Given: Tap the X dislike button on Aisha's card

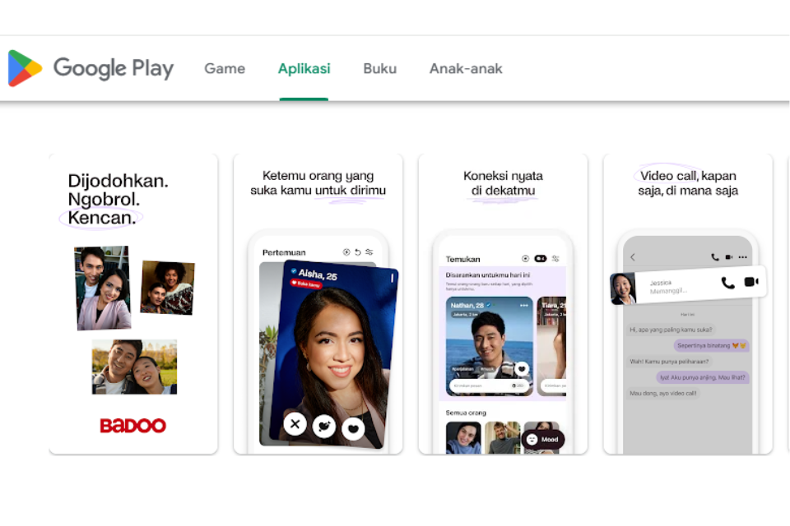Looking at the screenshot, I should 295,424.
